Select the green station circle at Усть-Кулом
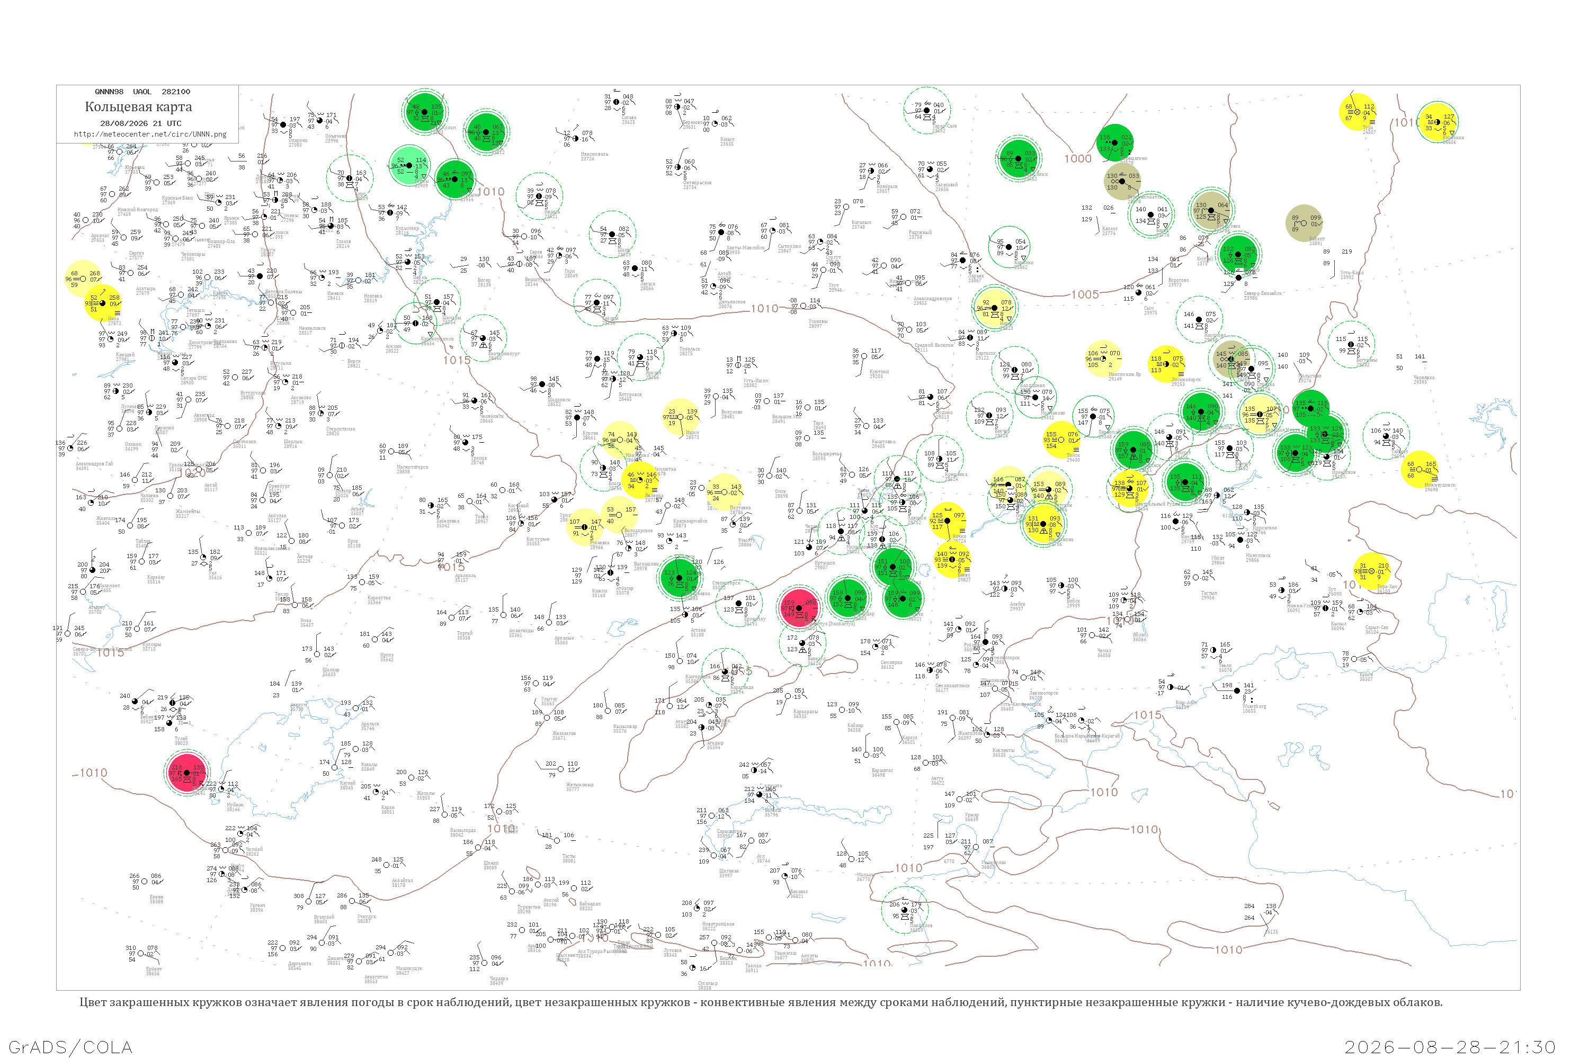Screen dimensions: 1589x1059 point(424,111)
